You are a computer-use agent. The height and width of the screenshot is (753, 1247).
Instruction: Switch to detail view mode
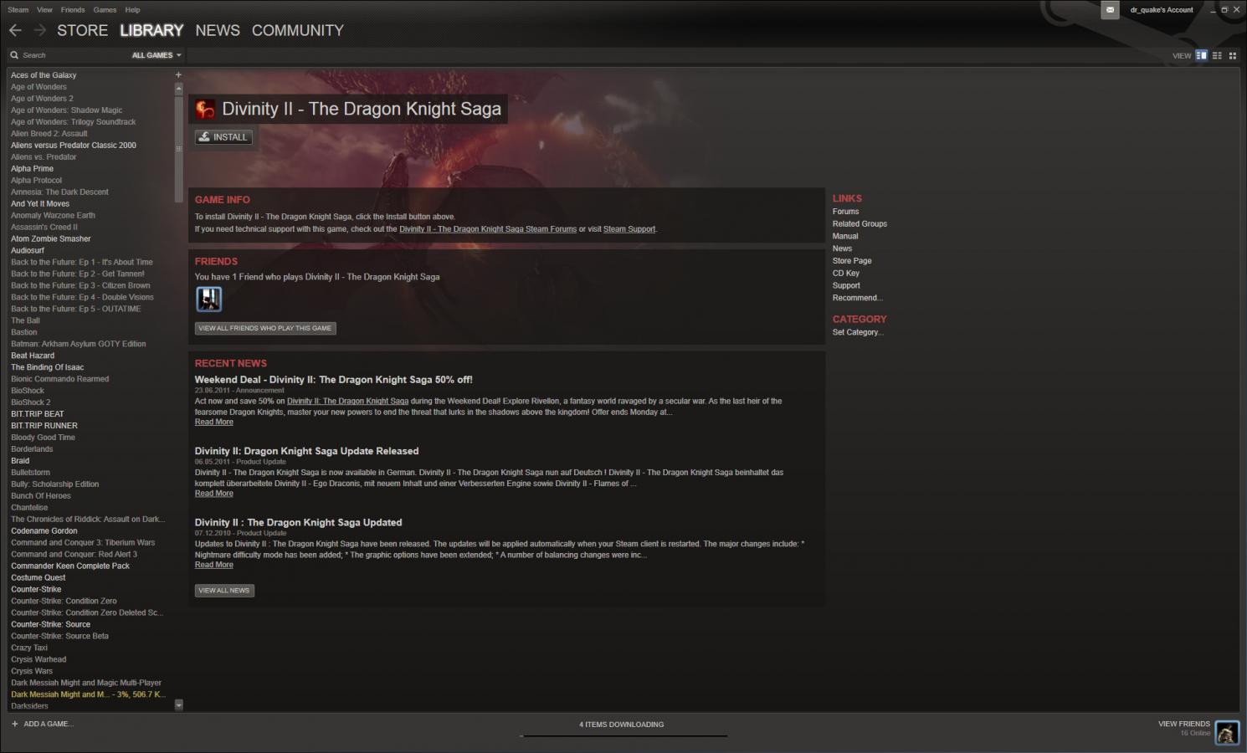click(1201, 55)
